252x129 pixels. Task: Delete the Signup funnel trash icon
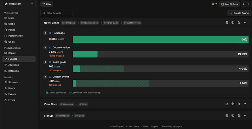239,116
